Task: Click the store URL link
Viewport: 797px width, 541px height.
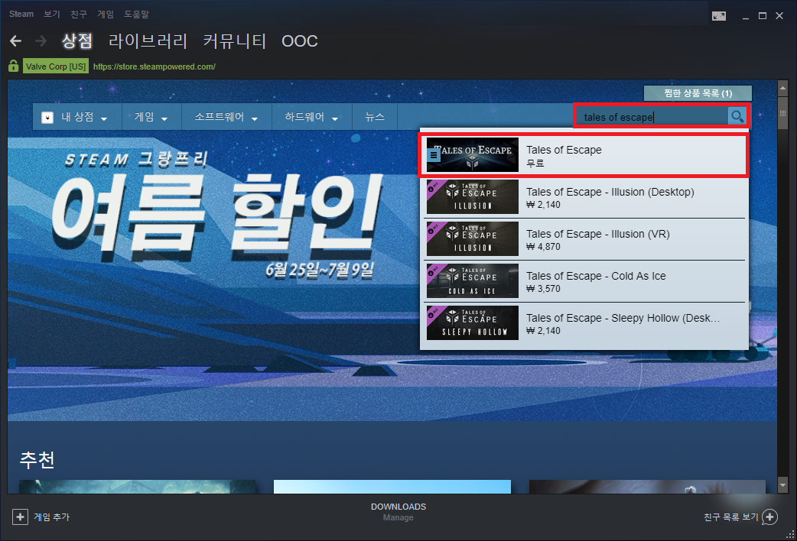Action: coord(155,66)
